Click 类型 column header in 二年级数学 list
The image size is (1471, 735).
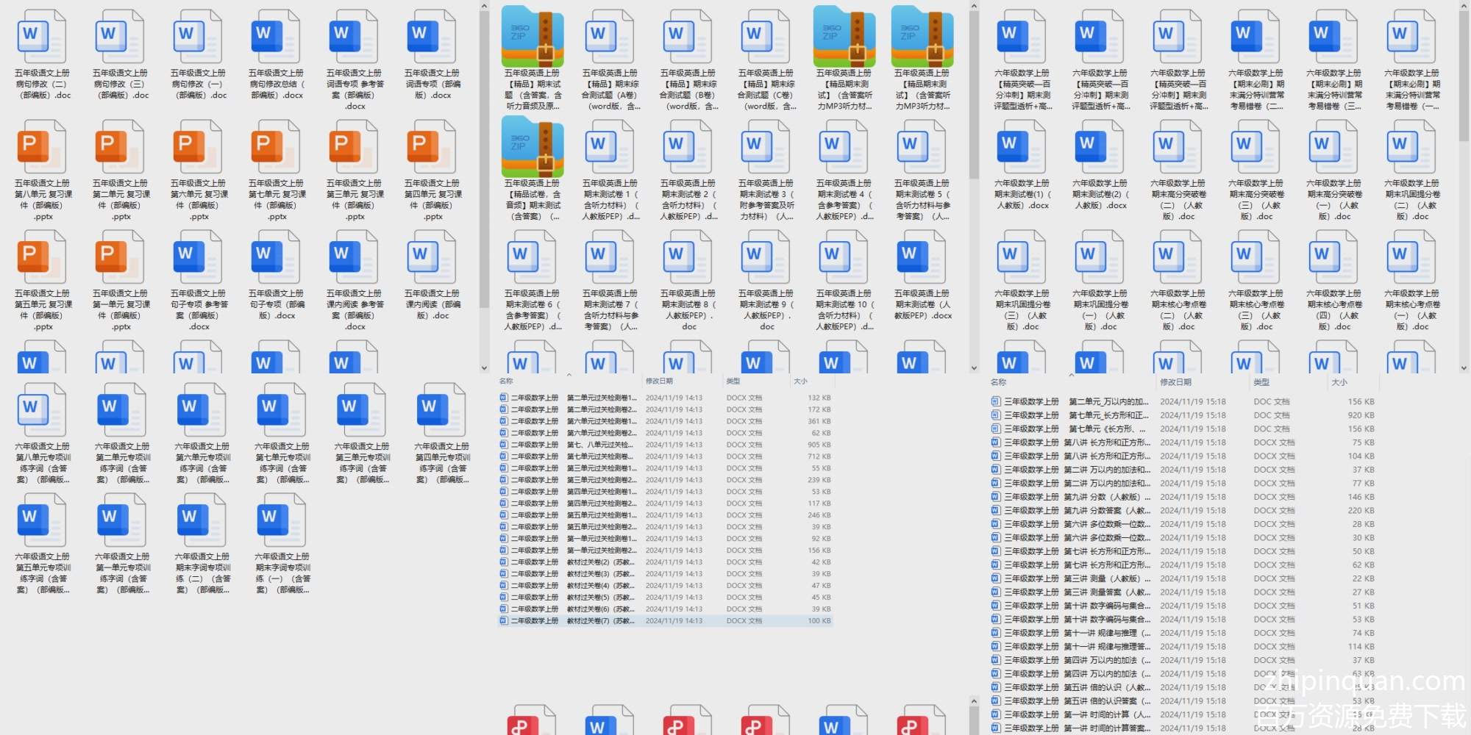(x=733, y=381)
